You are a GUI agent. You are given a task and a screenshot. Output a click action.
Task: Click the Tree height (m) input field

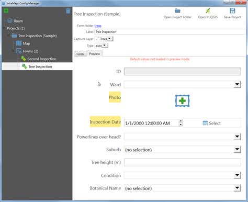[183, 162]
